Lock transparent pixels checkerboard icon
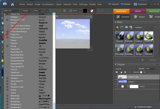The image size is (160, 109). coord(141,72)
